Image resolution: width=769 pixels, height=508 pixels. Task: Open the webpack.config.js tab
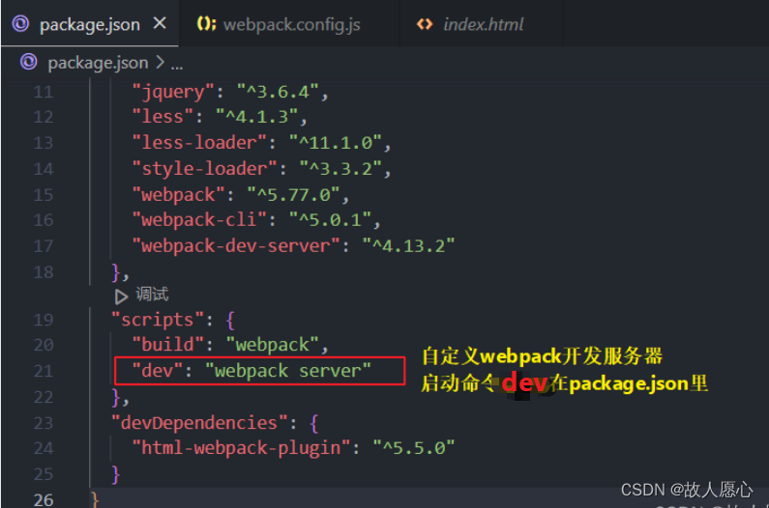click(x=291, y=24)
